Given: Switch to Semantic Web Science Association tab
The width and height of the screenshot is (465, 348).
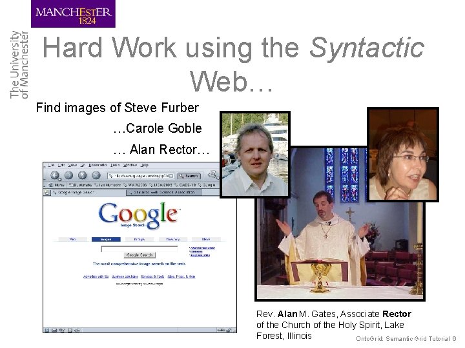Looking at the screenshot, I should pos(164,192).
